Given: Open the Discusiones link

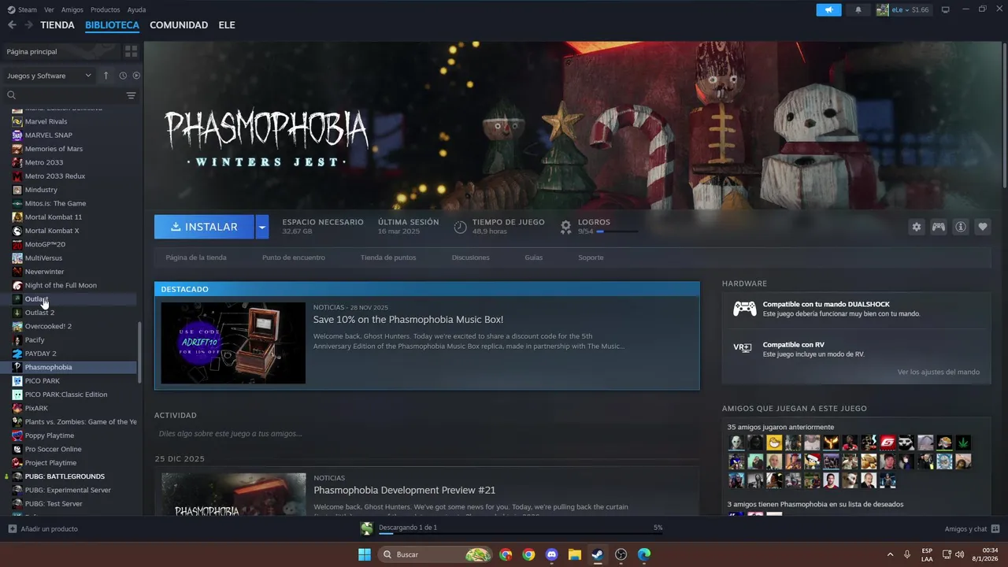Looking at the screenshot, I should (x=471, y=258).
